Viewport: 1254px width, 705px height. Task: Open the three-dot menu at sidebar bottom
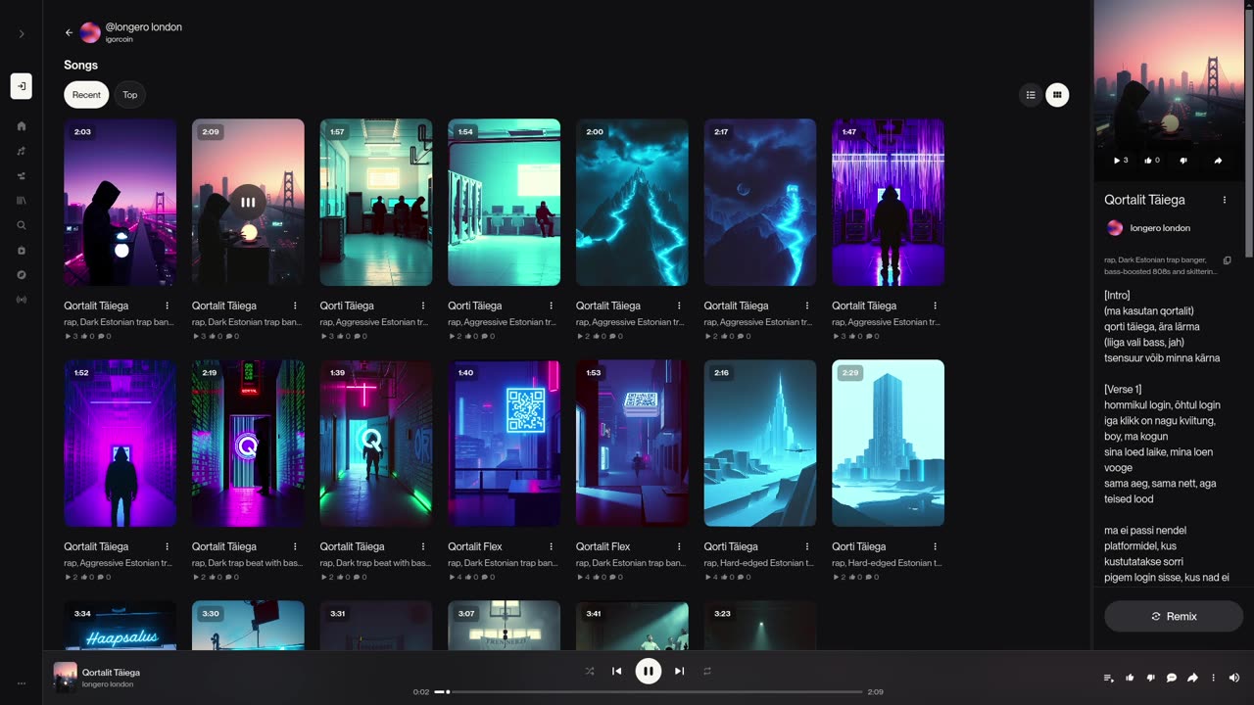(x=22, y=683)
